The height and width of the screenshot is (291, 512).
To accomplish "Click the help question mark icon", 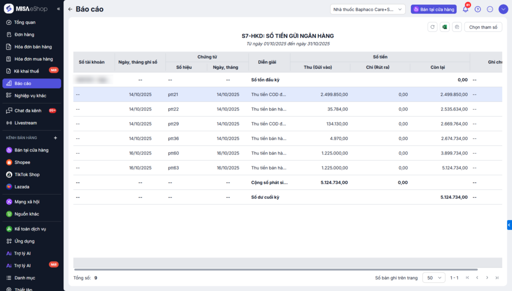I will tap(478, 9).
